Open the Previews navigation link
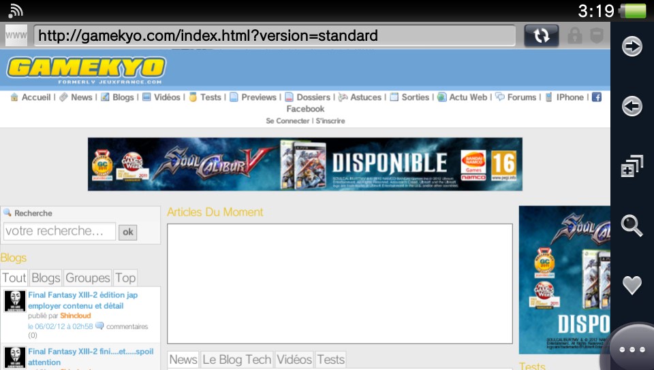This screenshot has width=654, height=370. coord(259,97)
